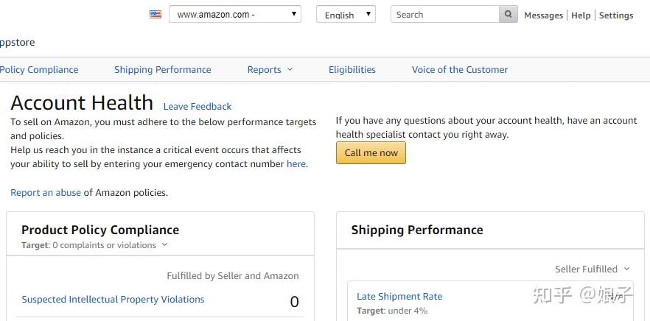Open the Seller Fulfilled dropdown
650x321 pixels.
593,269
